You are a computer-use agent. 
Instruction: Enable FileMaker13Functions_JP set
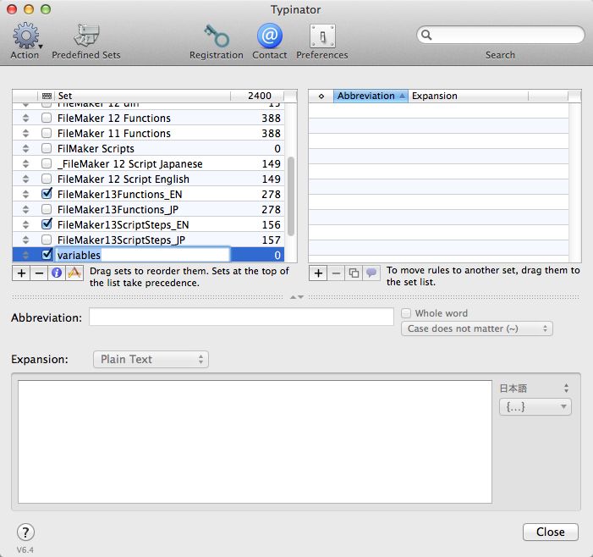[x=47, y=209]
